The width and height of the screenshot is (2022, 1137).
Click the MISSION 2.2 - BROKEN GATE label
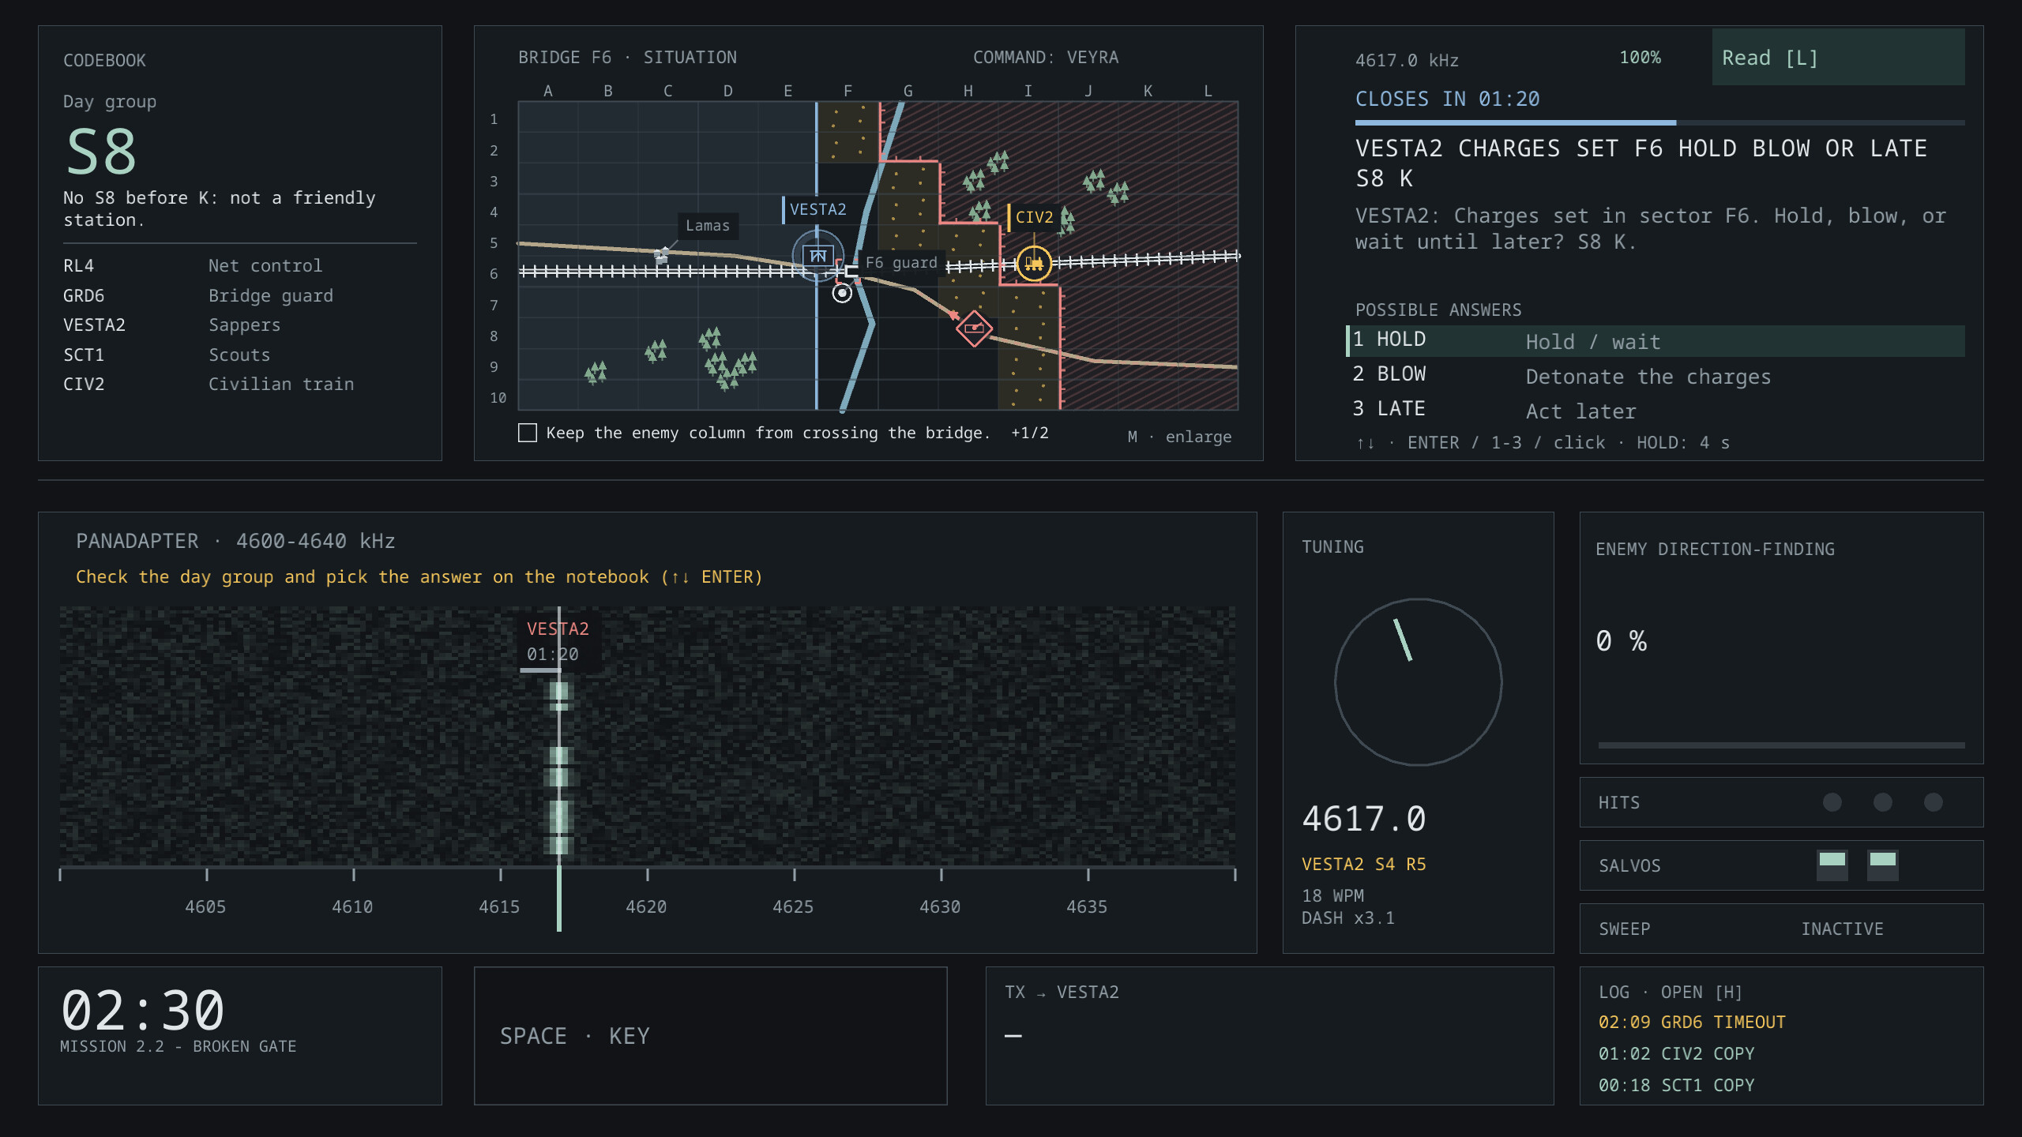[x=179, y=1046]
